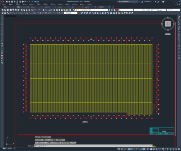Viewport: 181px width, 151px height.
Task: Select the Hatch tool in draw toolbar
Action: pyautogui.click(x=2, y=51)
